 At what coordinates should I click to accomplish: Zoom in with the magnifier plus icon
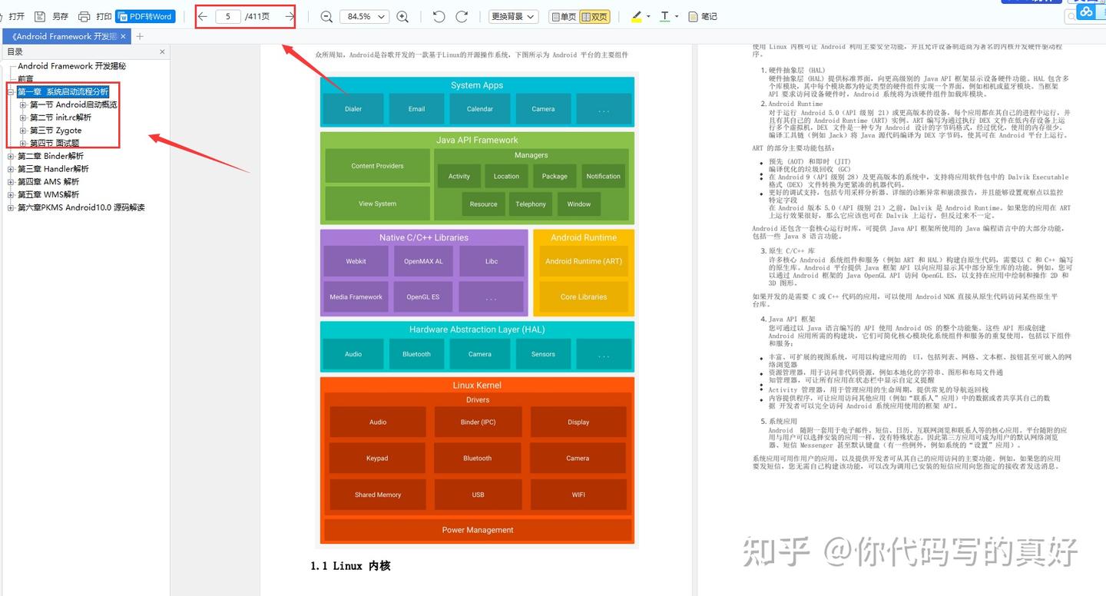coord(402,15)
